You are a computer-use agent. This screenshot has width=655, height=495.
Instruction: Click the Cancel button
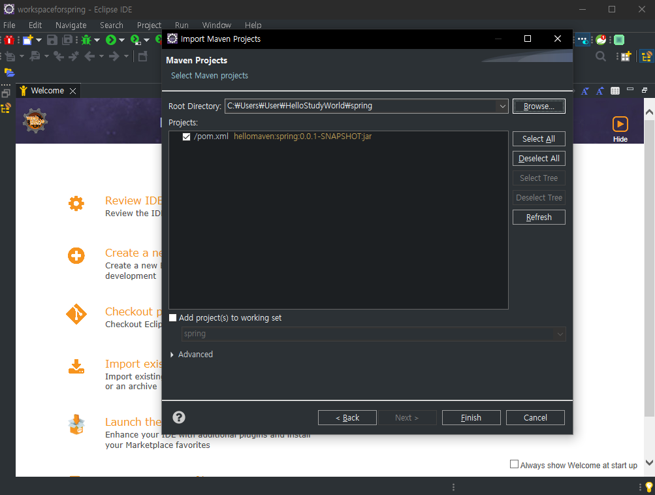tap(535, 418)
